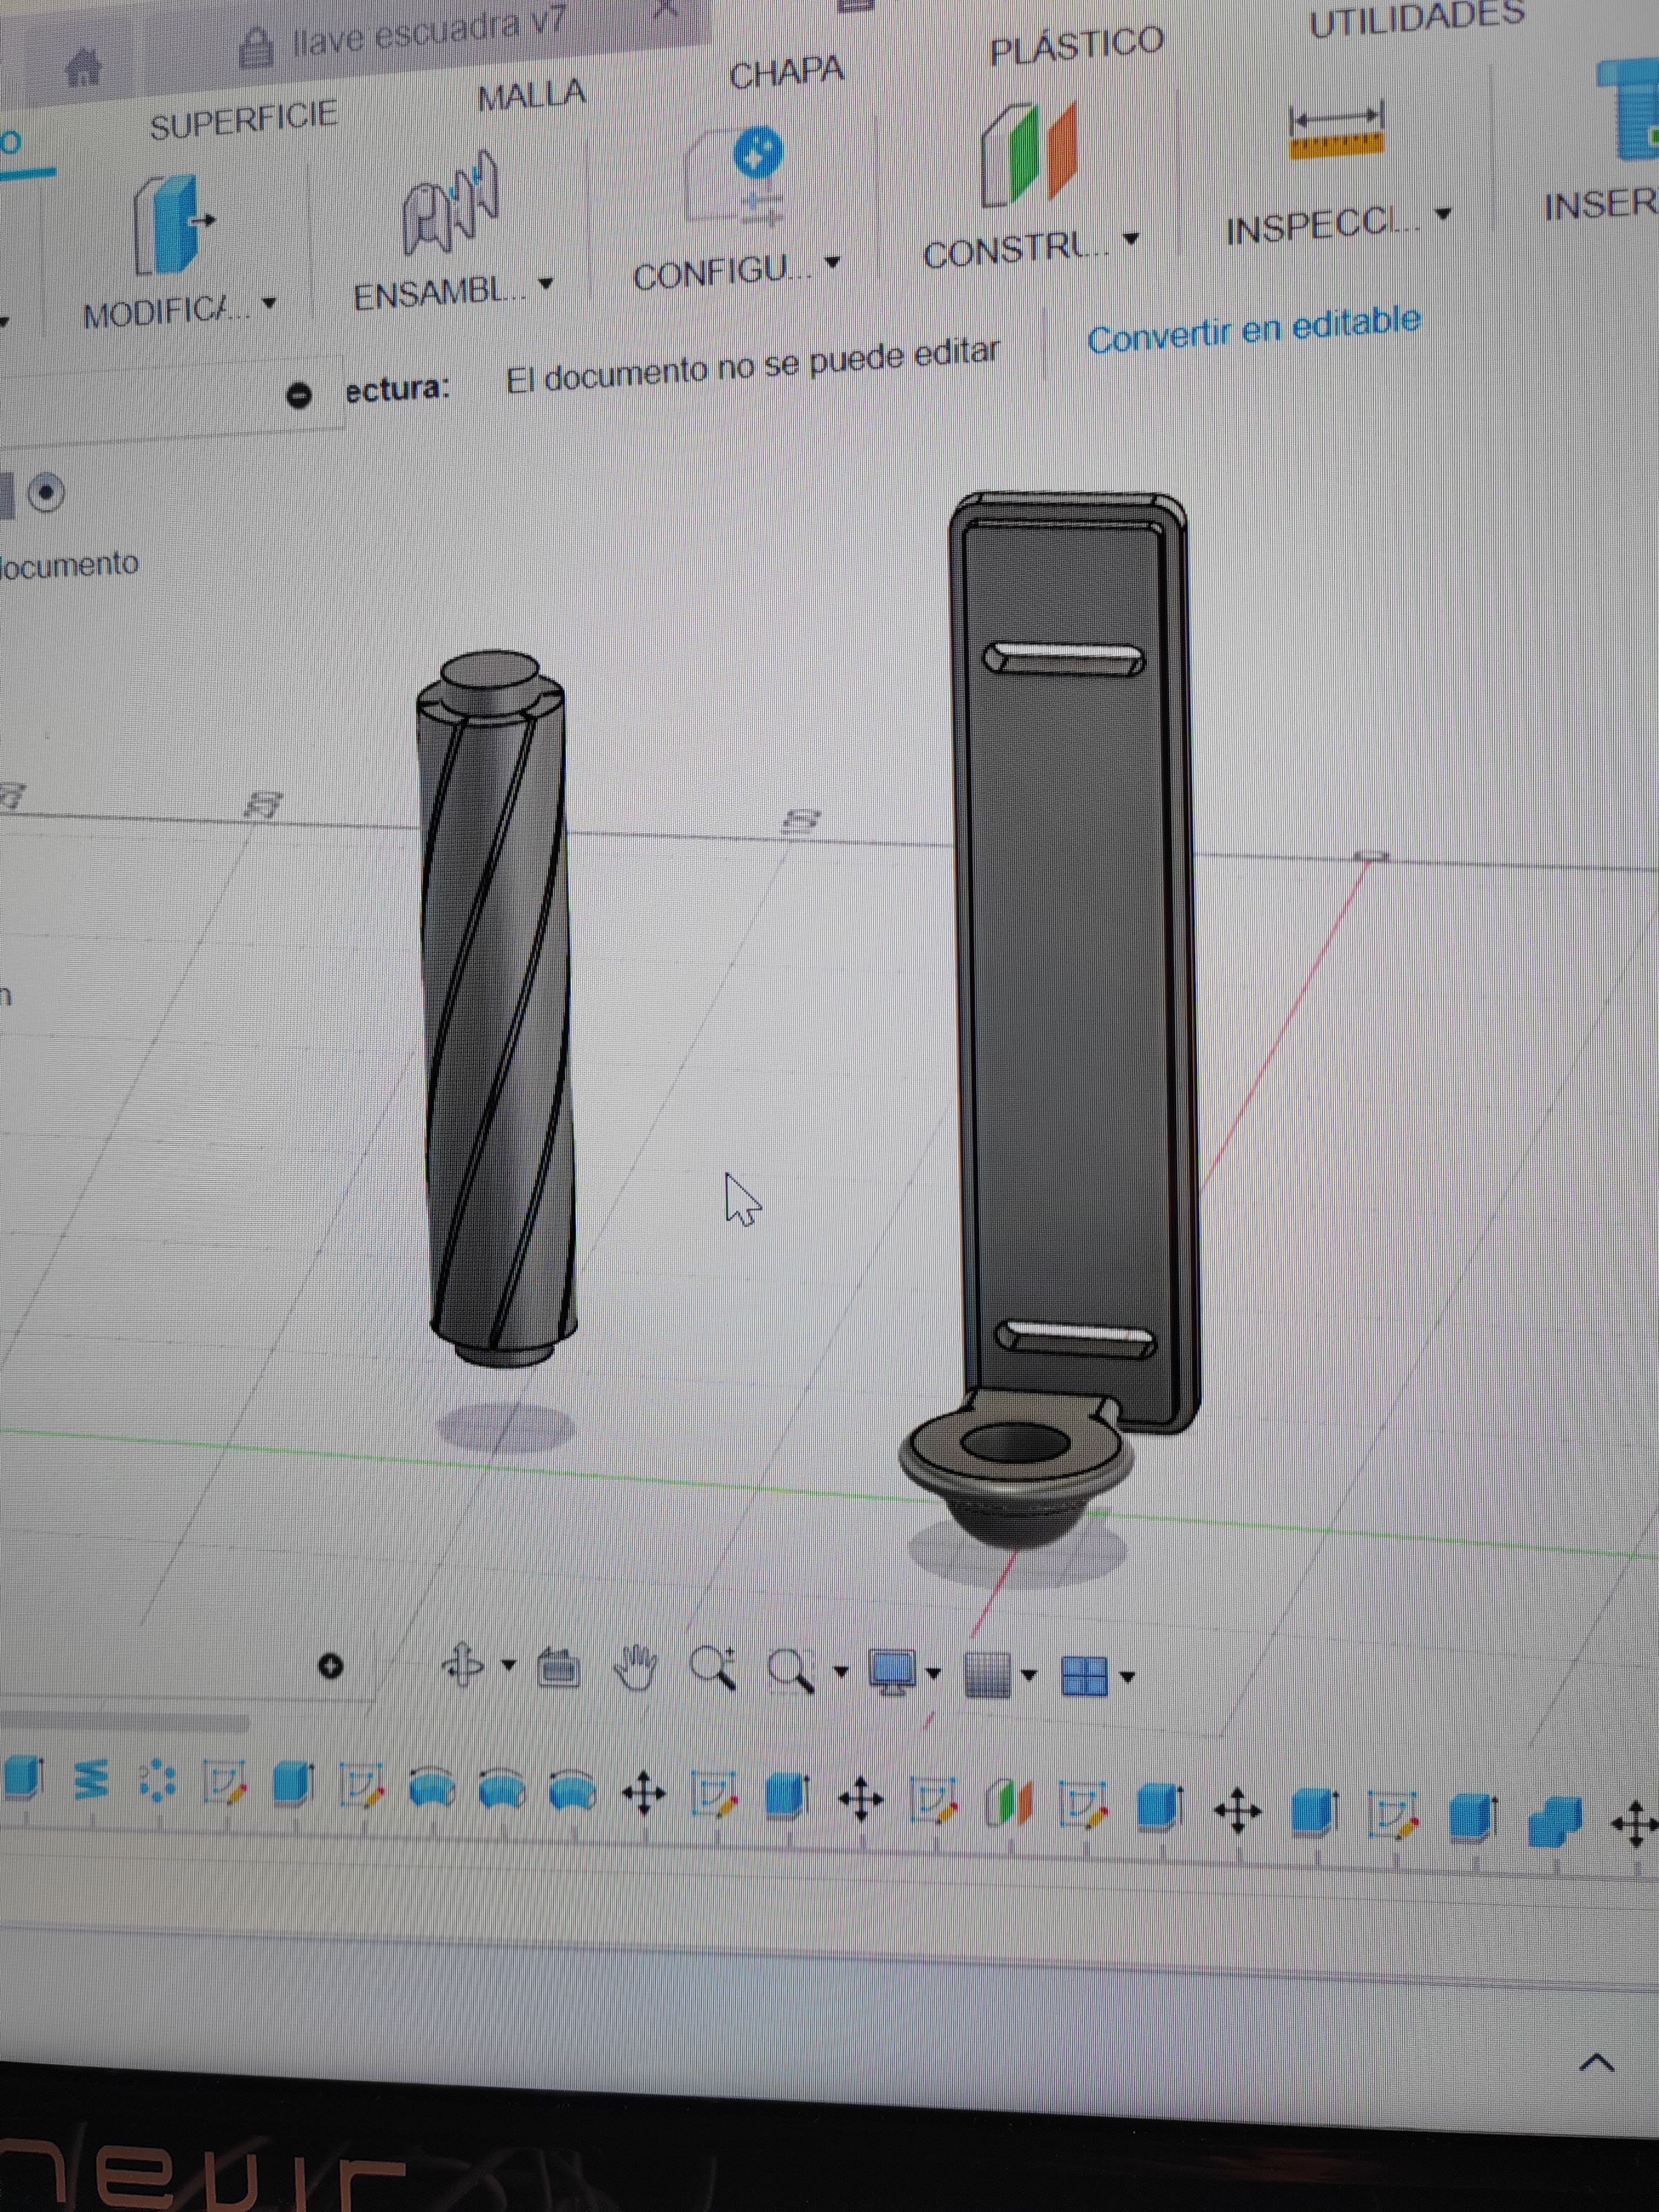This screenshot has width=1659, height=2212.
Task: Select the PLÁSTICO ribbon tab
Action: pos(1077,45)
